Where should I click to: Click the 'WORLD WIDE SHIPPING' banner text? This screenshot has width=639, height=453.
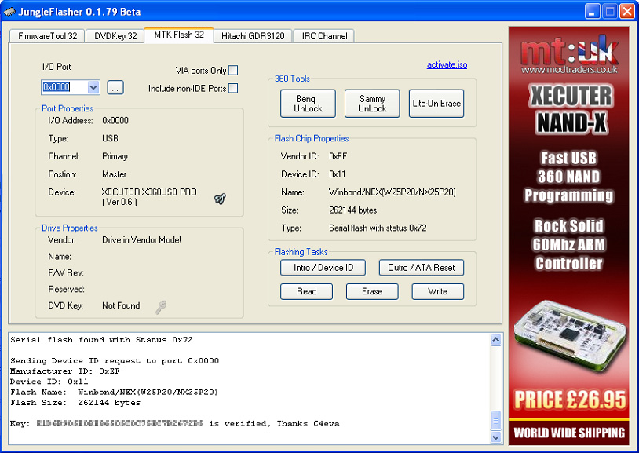coord(569,433)
